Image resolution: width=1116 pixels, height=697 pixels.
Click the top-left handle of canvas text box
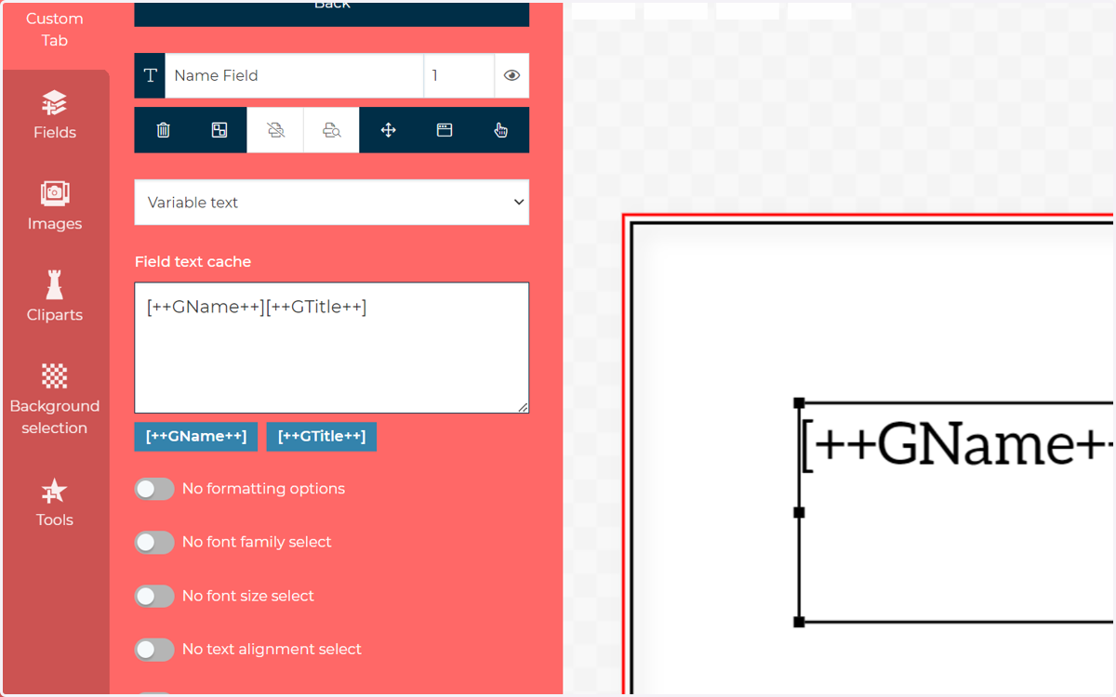pyautogui.click(x=799, y=403)
